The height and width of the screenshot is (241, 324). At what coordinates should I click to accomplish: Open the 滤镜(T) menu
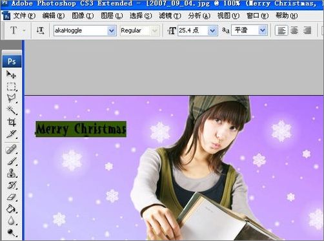(x=170, y=16)
